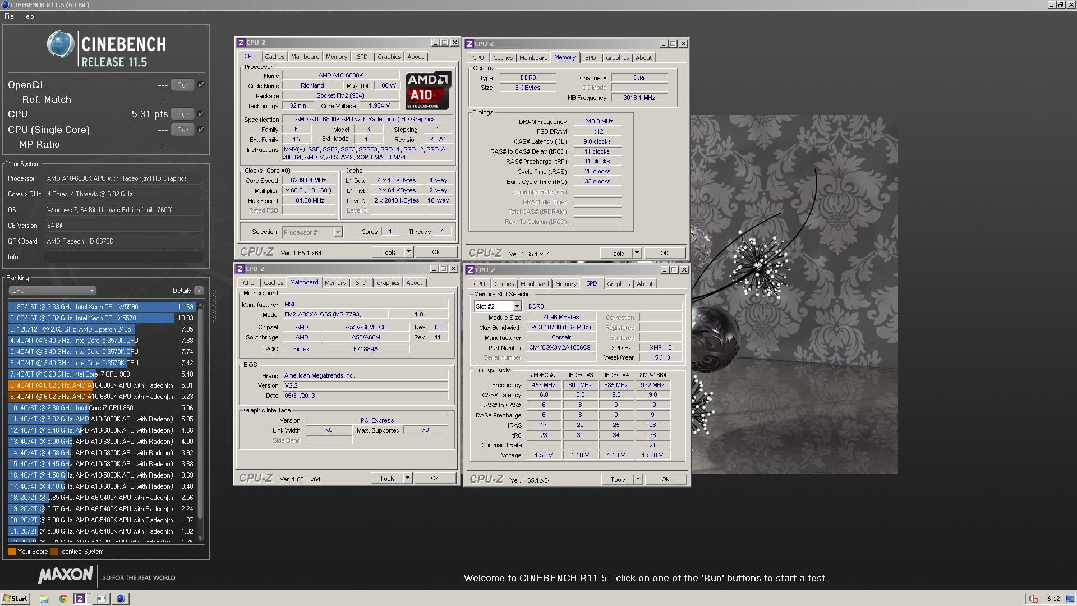Open the CPU ranking type dropdown
Viewport: 1077px width, 606px height.
pyautogui.click(x=52, y=291)
